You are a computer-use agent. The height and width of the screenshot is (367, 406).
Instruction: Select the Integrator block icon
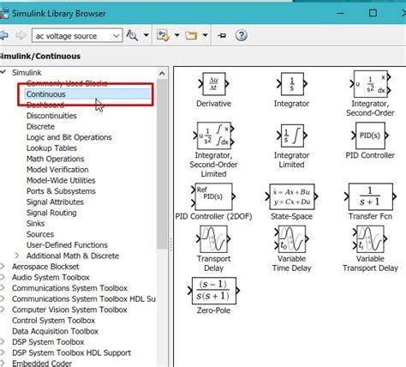coord(292,84)
